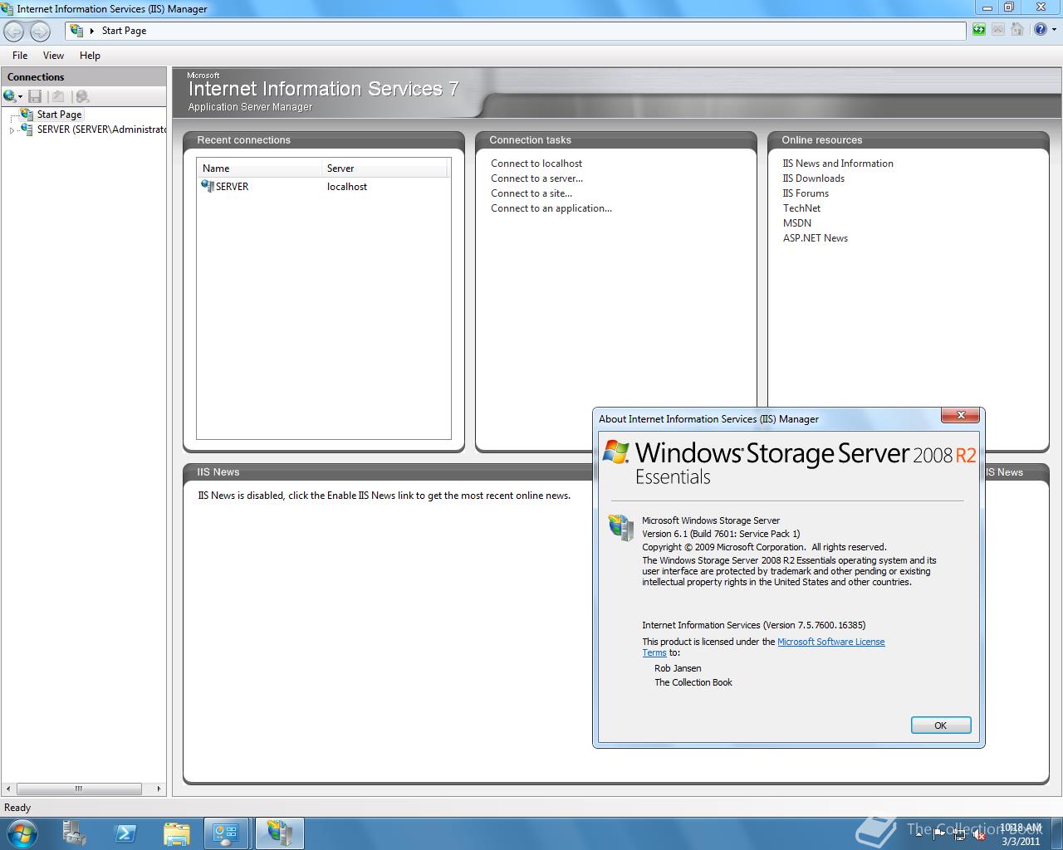Viewport: 1063px width, 850px height.
Task: Click Connect to localhost
Action: click(536, 164)
